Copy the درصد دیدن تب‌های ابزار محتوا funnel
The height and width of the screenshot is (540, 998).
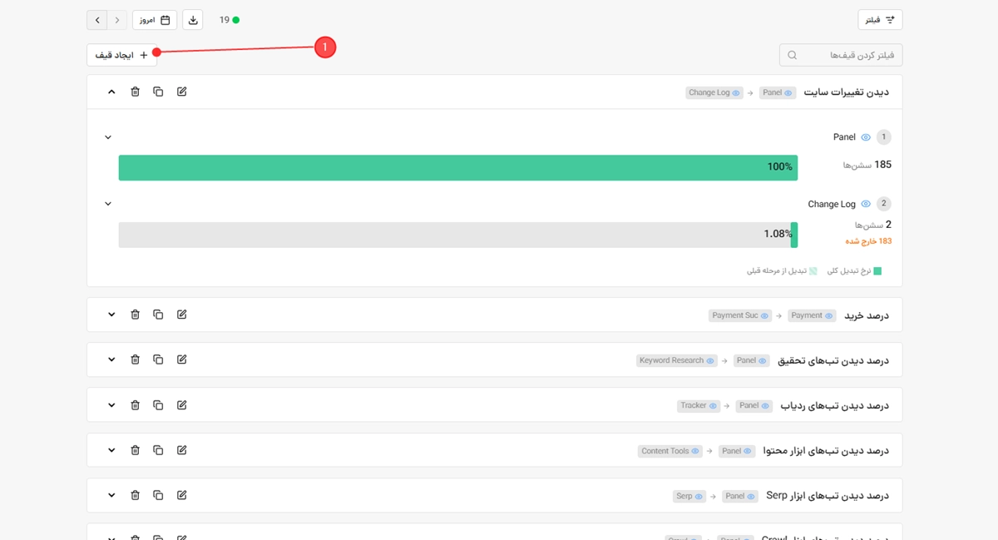pyautogui.click(x=158, y=450)
